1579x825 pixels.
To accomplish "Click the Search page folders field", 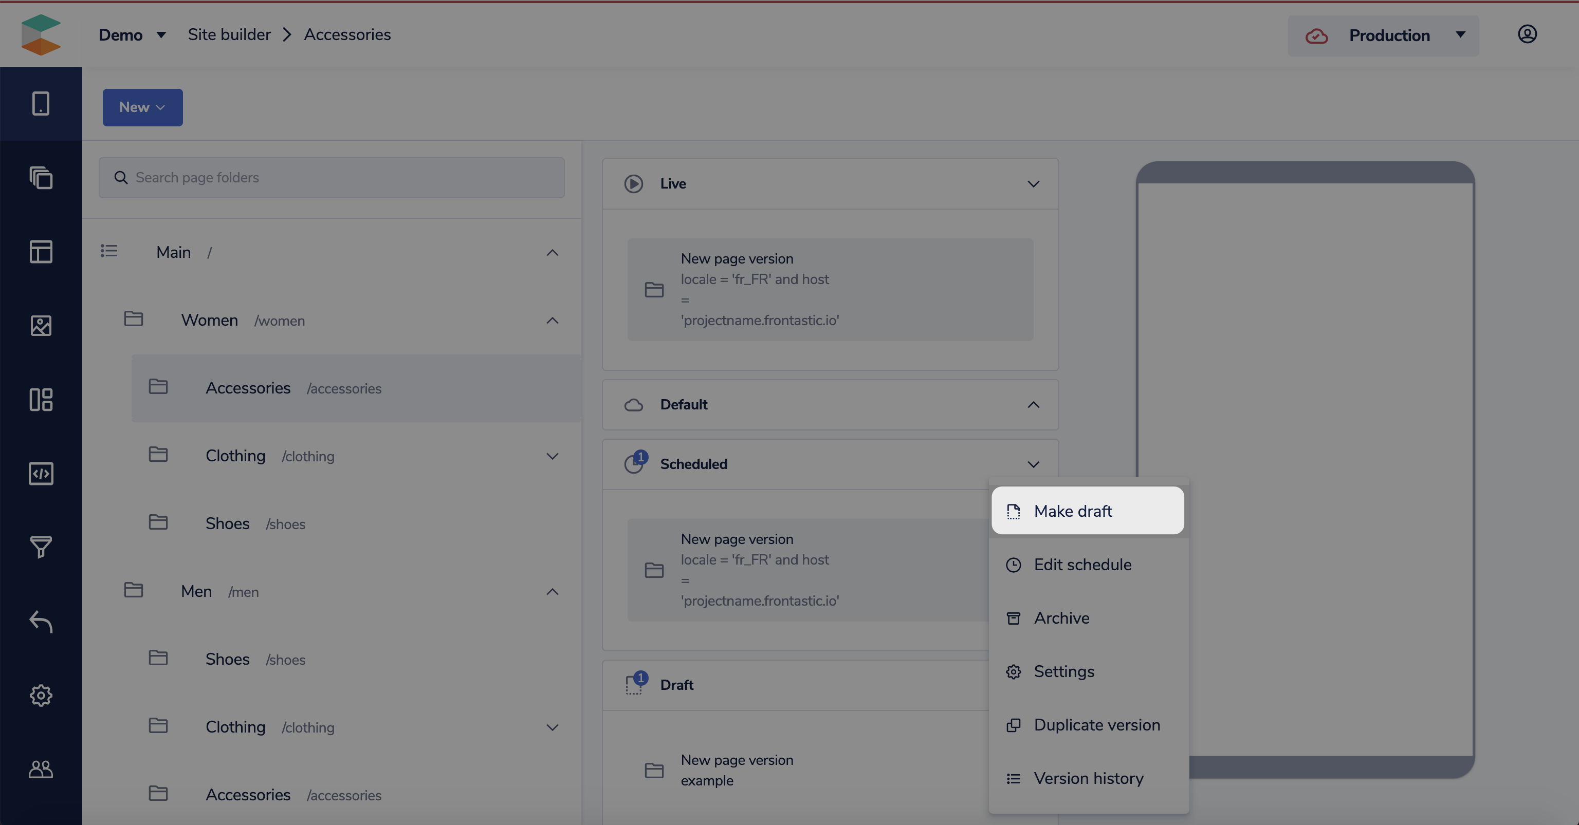I will click(x=332, y=178).
